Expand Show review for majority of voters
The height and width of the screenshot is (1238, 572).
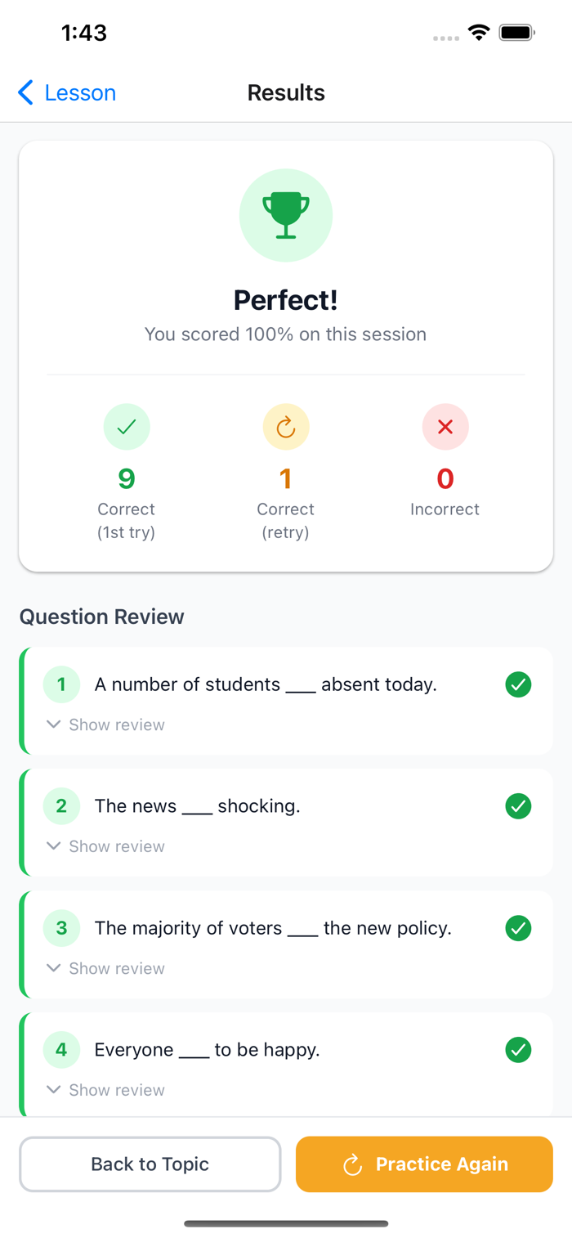tap(106, 968)
